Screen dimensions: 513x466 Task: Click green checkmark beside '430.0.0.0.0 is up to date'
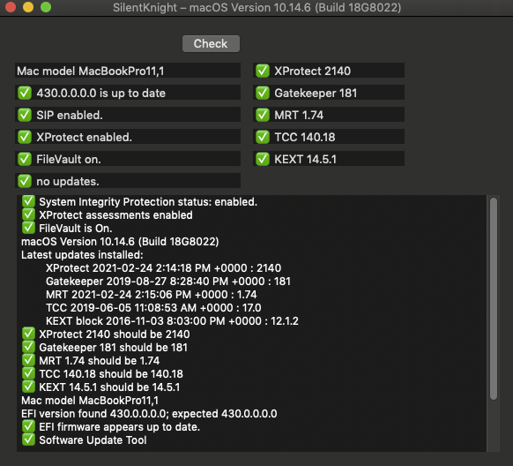pyautogui.click(x=25, y=93)
